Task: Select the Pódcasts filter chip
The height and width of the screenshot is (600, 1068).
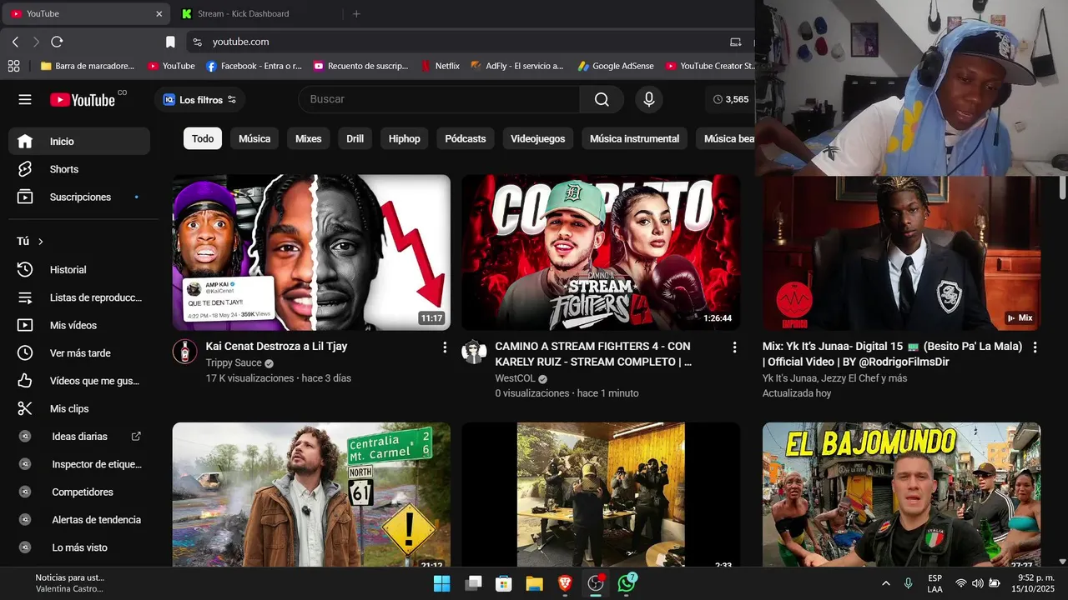Action: (x=466, y=139)
